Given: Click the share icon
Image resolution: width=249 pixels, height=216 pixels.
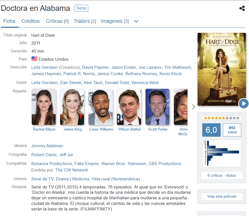Looking at the screenshot, I should tap(242, 8).
